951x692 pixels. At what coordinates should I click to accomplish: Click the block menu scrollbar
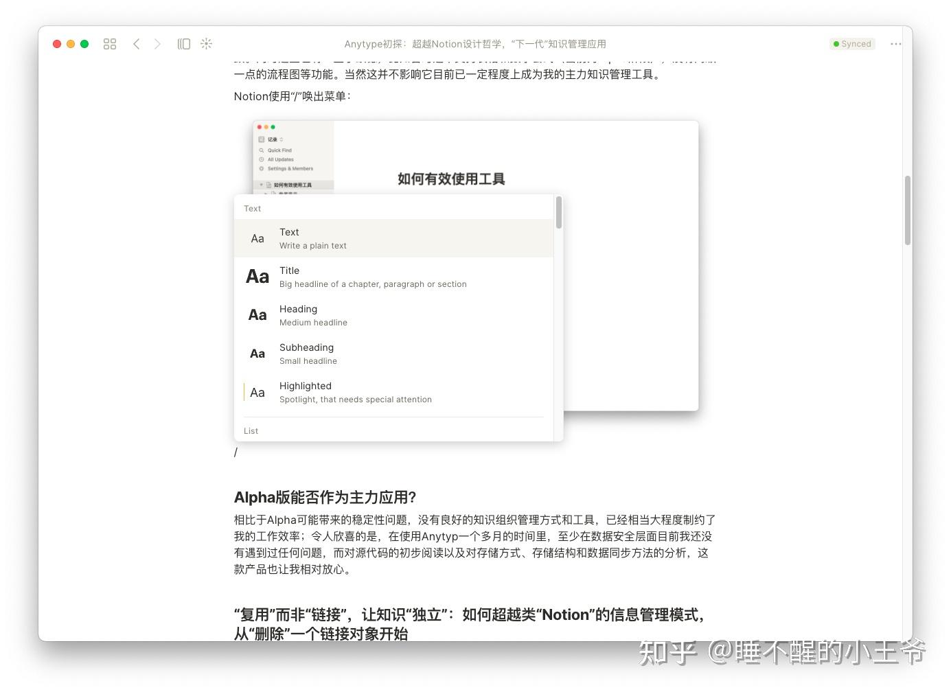coord(559,213)
